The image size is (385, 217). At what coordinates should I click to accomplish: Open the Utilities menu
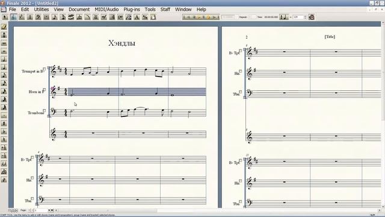[42, 10]
